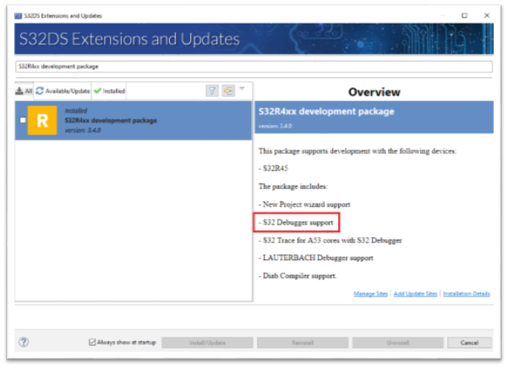The image size is (508, 368).
Task: Click the search field containing S32R4xx development package
Action: [x=254, y=67]
